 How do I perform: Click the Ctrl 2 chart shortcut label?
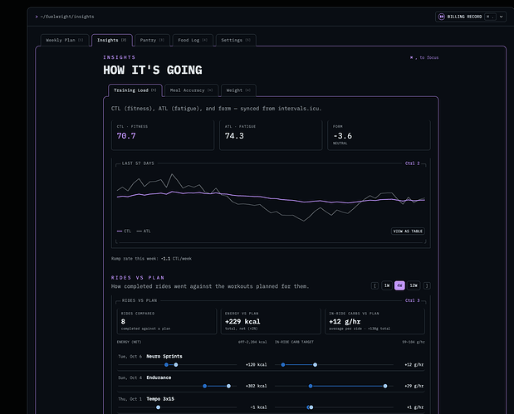click(x=413, y=163)
